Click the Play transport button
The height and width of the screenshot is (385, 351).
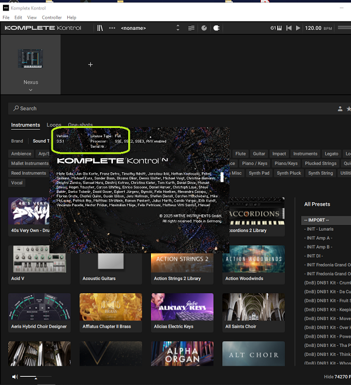click(298, 28)
